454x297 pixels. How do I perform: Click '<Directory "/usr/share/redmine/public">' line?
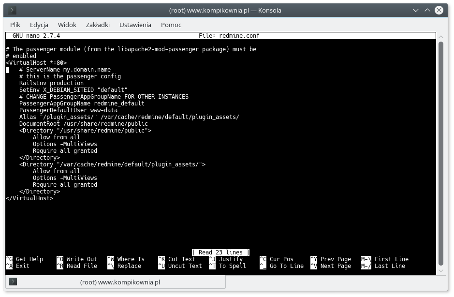[85, 131]
